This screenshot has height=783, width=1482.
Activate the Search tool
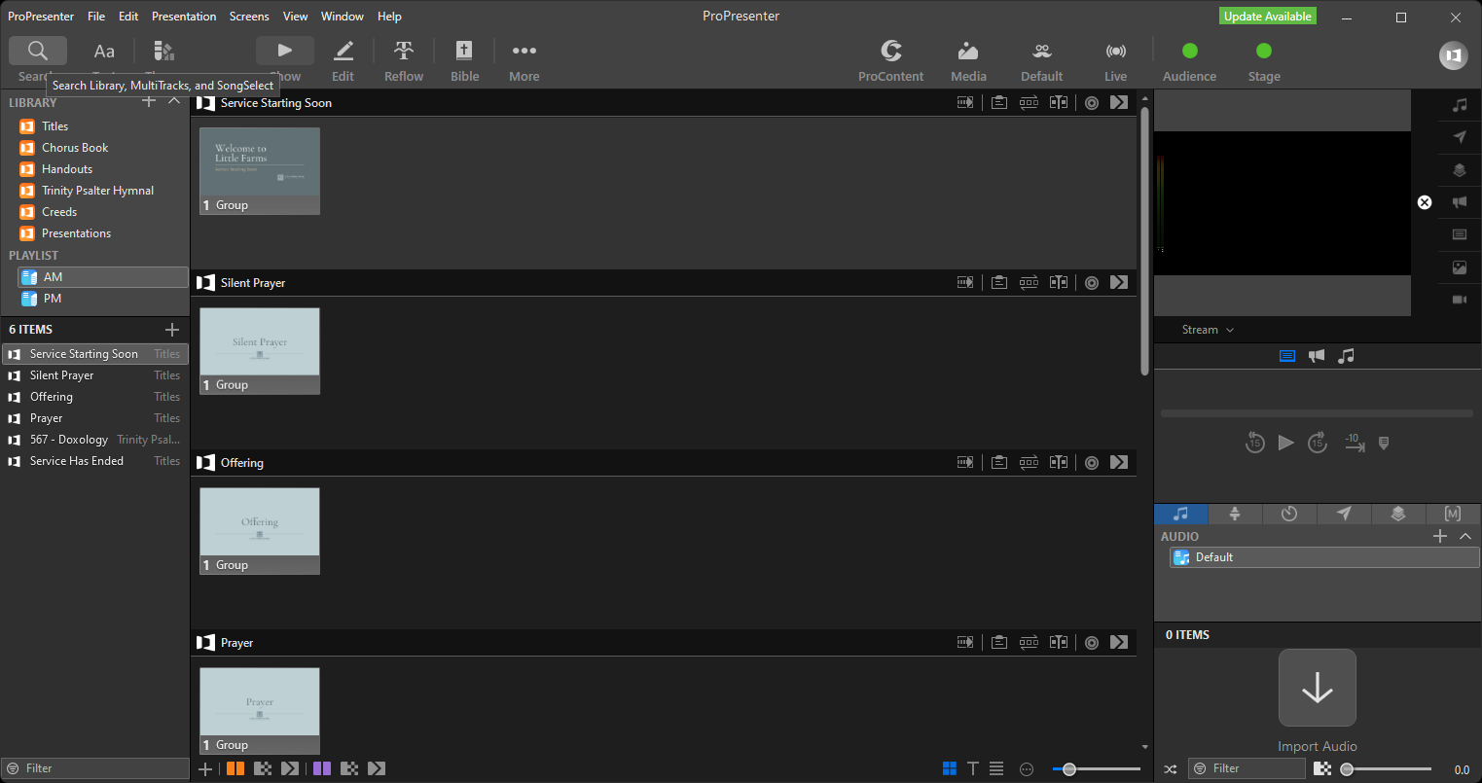point(37,50)
